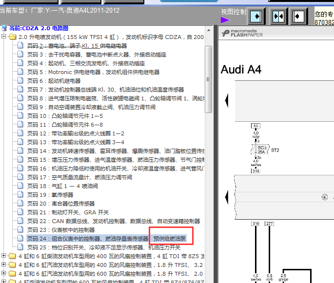Click the tree vertical scrollbar thumb
This screenshot has height=283, width=334.
[209, 79]
